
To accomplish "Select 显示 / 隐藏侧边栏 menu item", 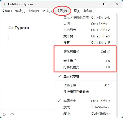I will click(86, 18).
